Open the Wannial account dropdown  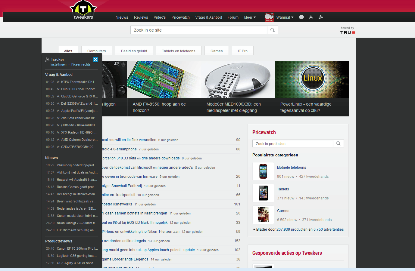point(285,17)
